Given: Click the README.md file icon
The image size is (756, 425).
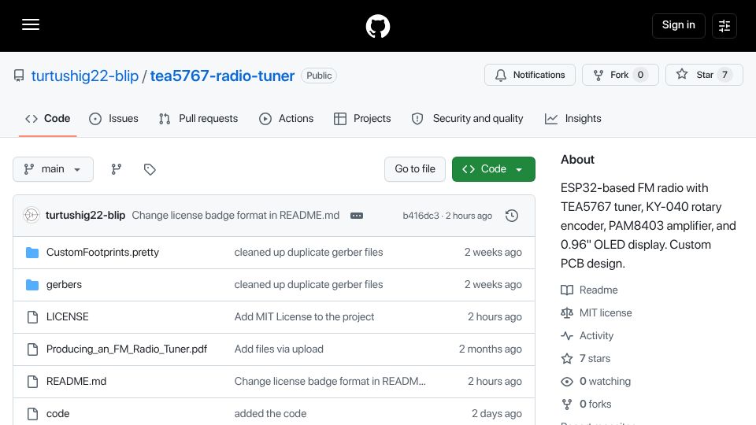Looking at the screenshot, I should [x=32, y=382].
